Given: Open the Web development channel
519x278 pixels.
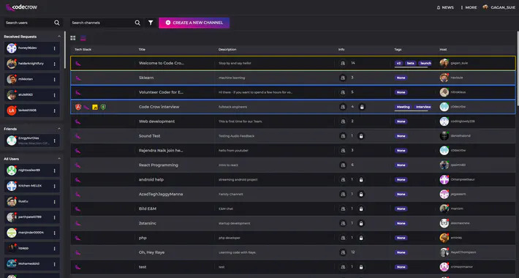Looking at the screenshot, I should 293,121.
